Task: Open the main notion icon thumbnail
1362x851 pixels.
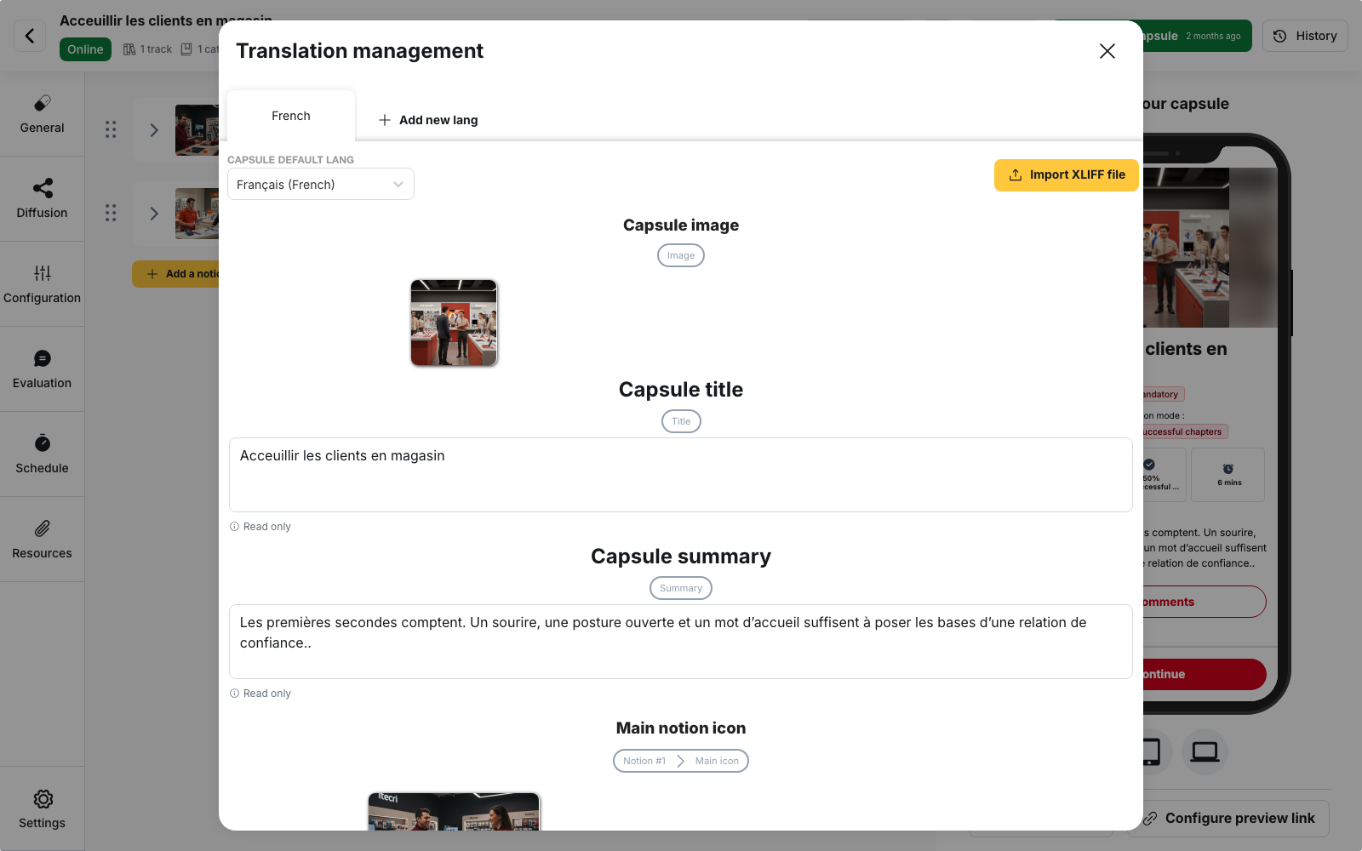Action: coord(454,811)
